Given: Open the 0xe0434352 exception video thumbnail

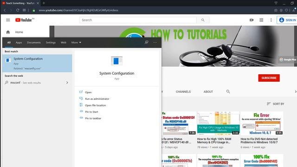Looking at the screenshot, I should click(218, 161).
